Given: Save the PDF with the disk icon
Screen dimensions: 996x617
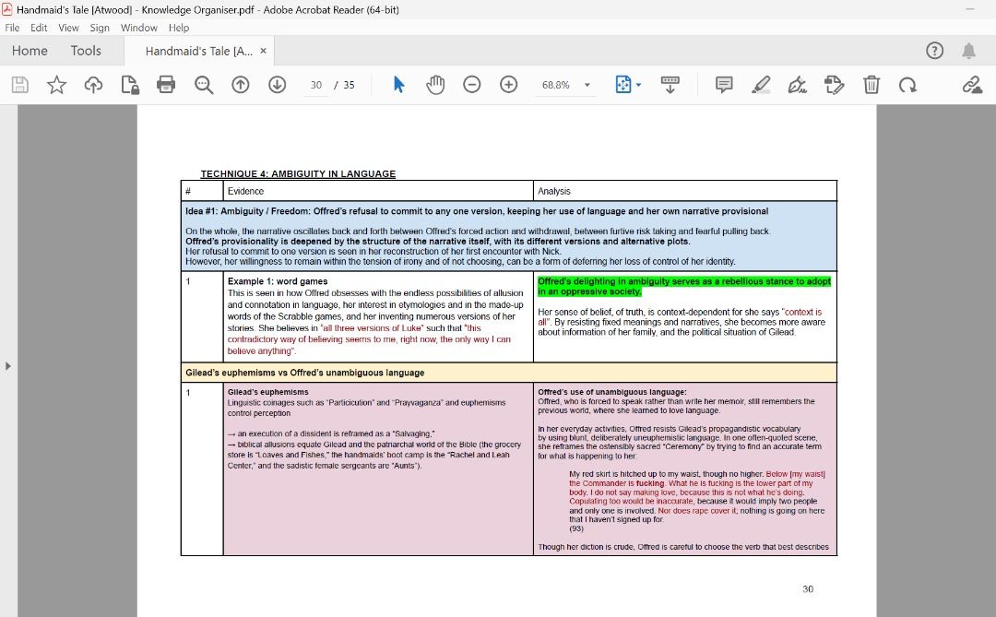Looking at the screenshot, I should (x=18, y=84).
